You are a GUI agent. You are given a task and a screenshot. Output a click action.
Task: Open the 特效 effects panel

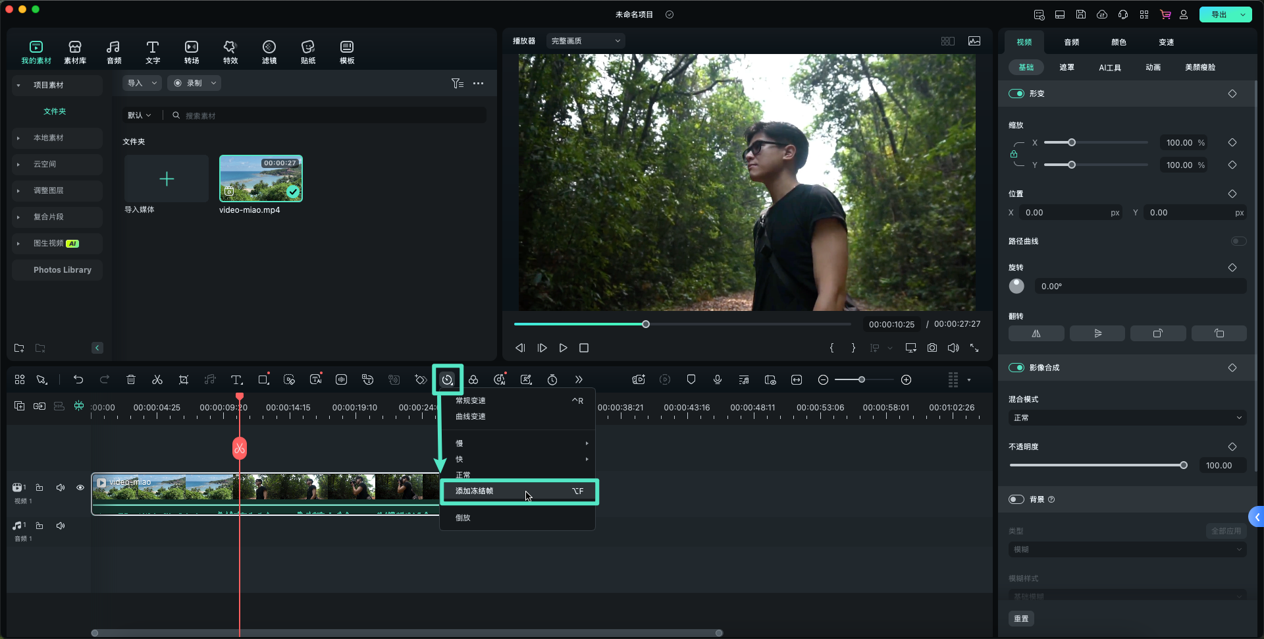230,52
